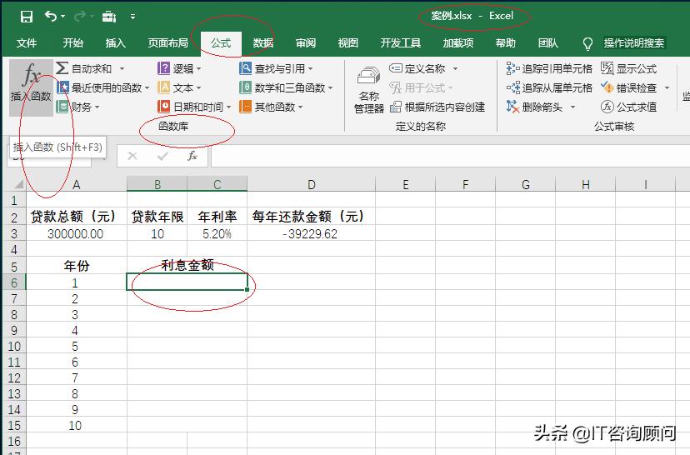Open the 审阅 ribbon tab
Screen dimensions: 690x455
click(x=306, y=43)
